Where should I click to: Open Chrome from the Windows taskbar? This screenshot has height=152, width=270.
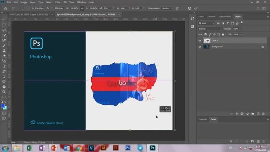79,148
